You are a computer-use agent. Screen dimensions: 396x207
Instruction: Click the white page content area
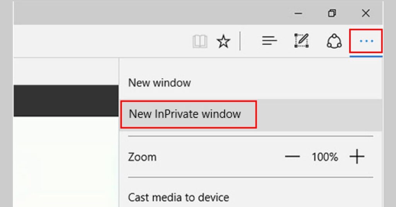pyautogui.click(x=66, y=162)
